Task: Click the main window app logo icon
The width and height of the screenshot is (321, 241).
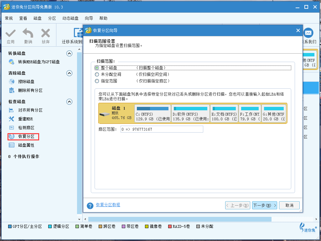Action: [7, 7]
